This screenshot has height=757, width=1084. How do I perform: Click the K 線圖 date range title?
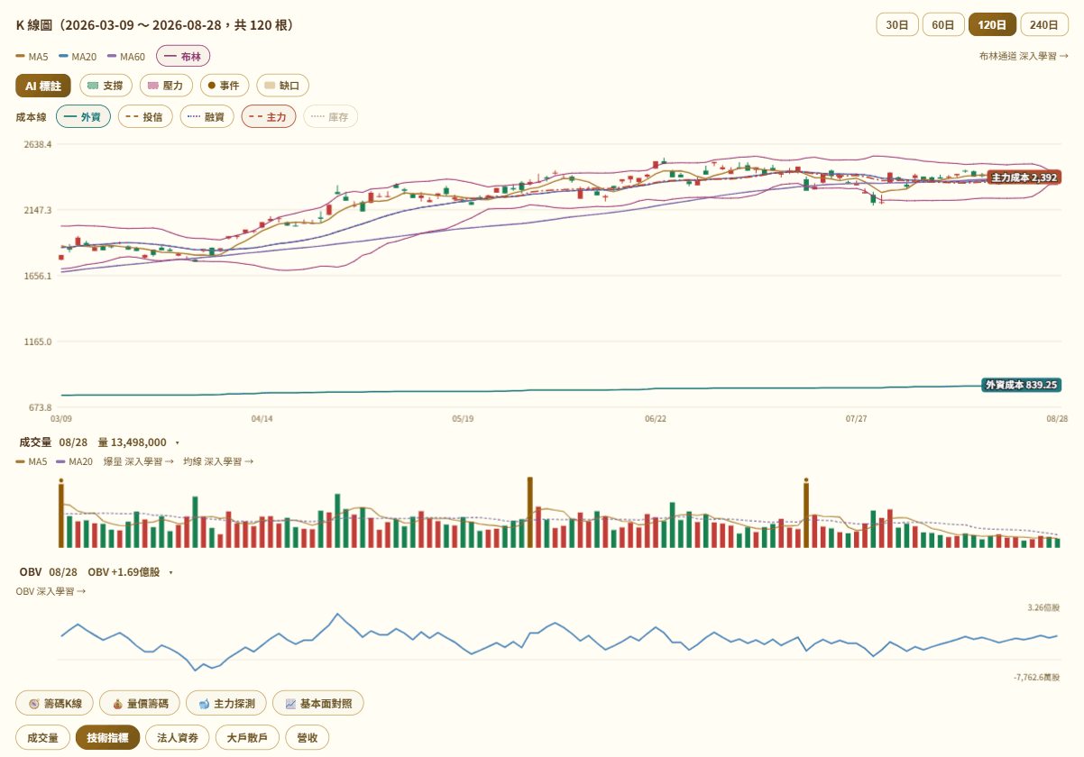157,25
